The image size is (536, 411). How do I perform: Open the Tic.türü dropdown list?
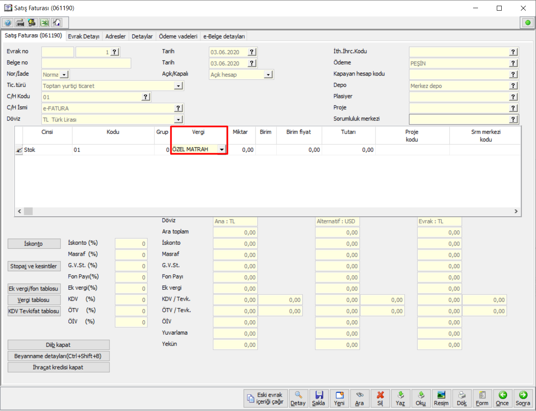click(x=178, y=86)
